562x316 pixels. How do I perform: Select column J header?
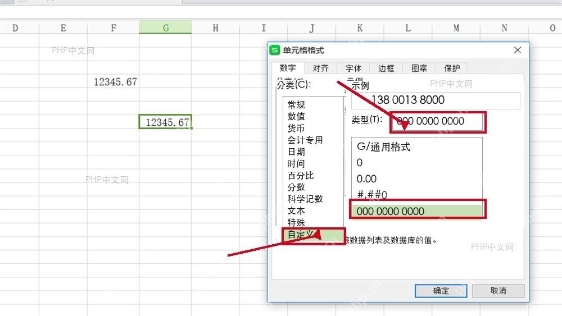click(311, 28)
